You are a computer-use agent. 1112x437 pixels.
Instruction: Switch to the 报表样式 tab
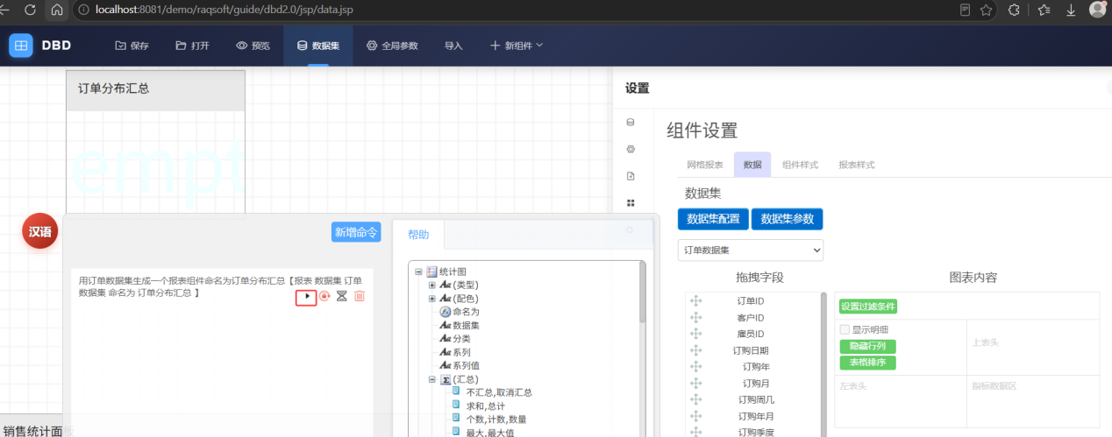(x=857, y=165)
